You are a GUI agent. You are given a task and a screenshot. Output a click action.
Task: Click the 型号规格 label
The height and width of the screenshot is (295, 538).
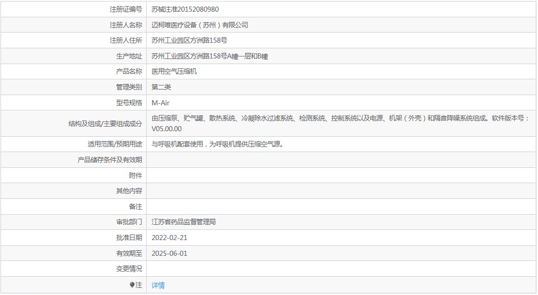pos(129,103)
